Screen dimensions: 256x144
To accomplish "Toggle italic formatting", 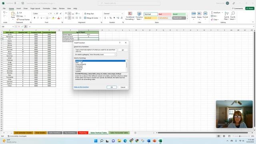I will 38,18.
